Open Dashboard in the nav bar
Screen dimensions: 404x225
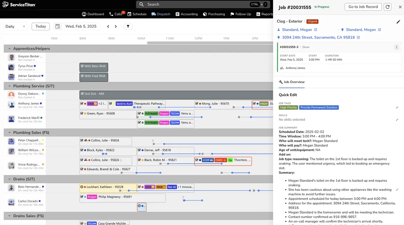pyautogui.click(x=93, y=14)
